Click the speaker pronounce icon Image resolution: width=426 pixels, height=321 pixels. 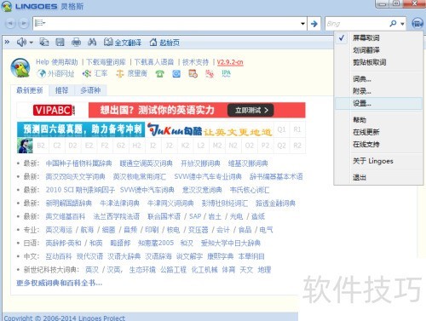[x=21, y=43]
